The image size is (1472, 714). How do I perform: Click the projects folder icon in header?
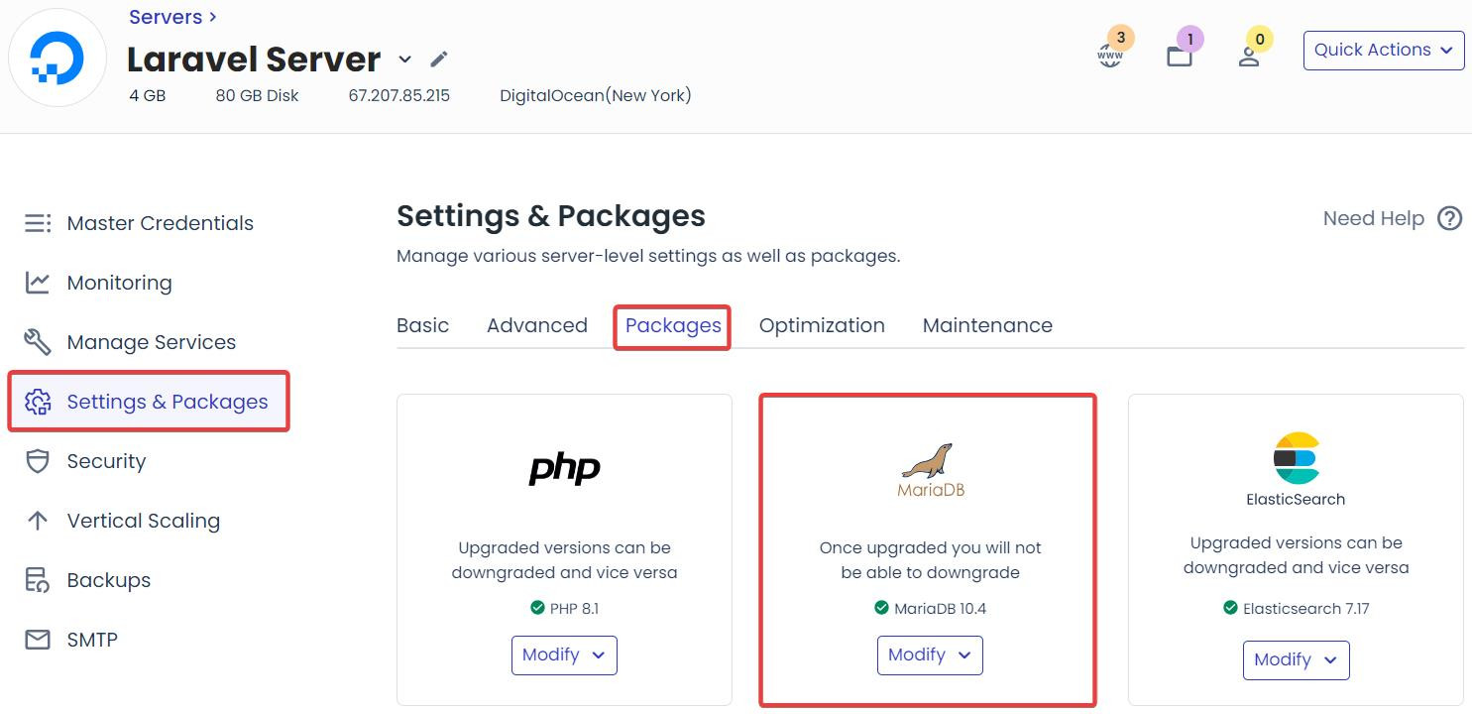(1180, 57)
